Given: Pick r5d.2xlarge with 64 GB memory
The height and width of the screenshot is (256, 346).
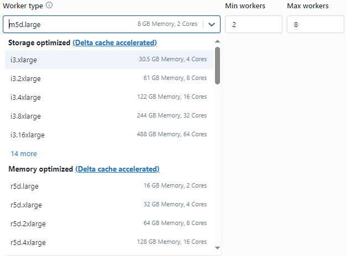Looking at the screenshot, I should tap(108, 223).
